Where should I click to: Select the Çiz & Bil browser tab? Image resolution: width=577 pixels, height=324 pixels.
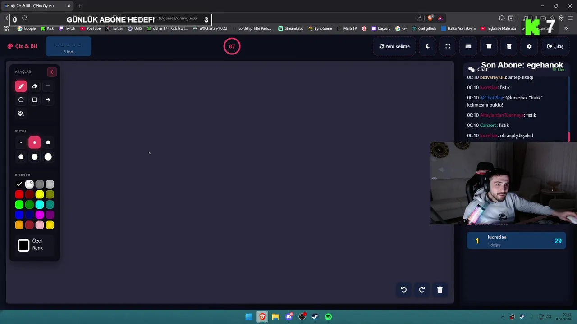[x=37, y=6]
